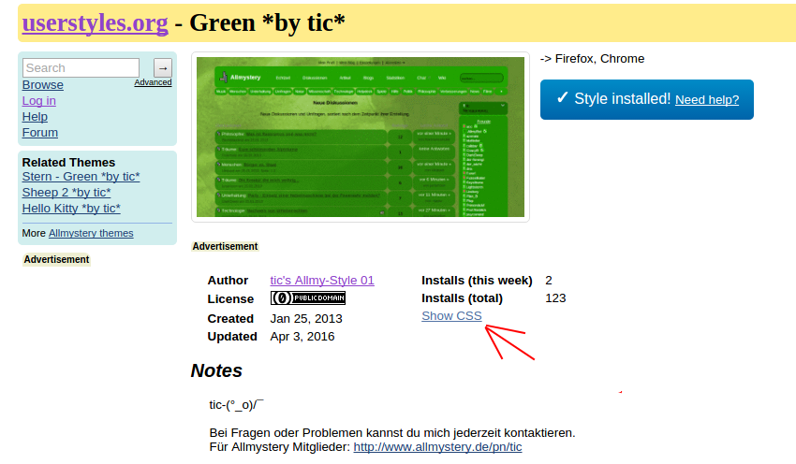Click the Show CSS link
Viewport: 796px width, 464px height.
coord(451,315)
